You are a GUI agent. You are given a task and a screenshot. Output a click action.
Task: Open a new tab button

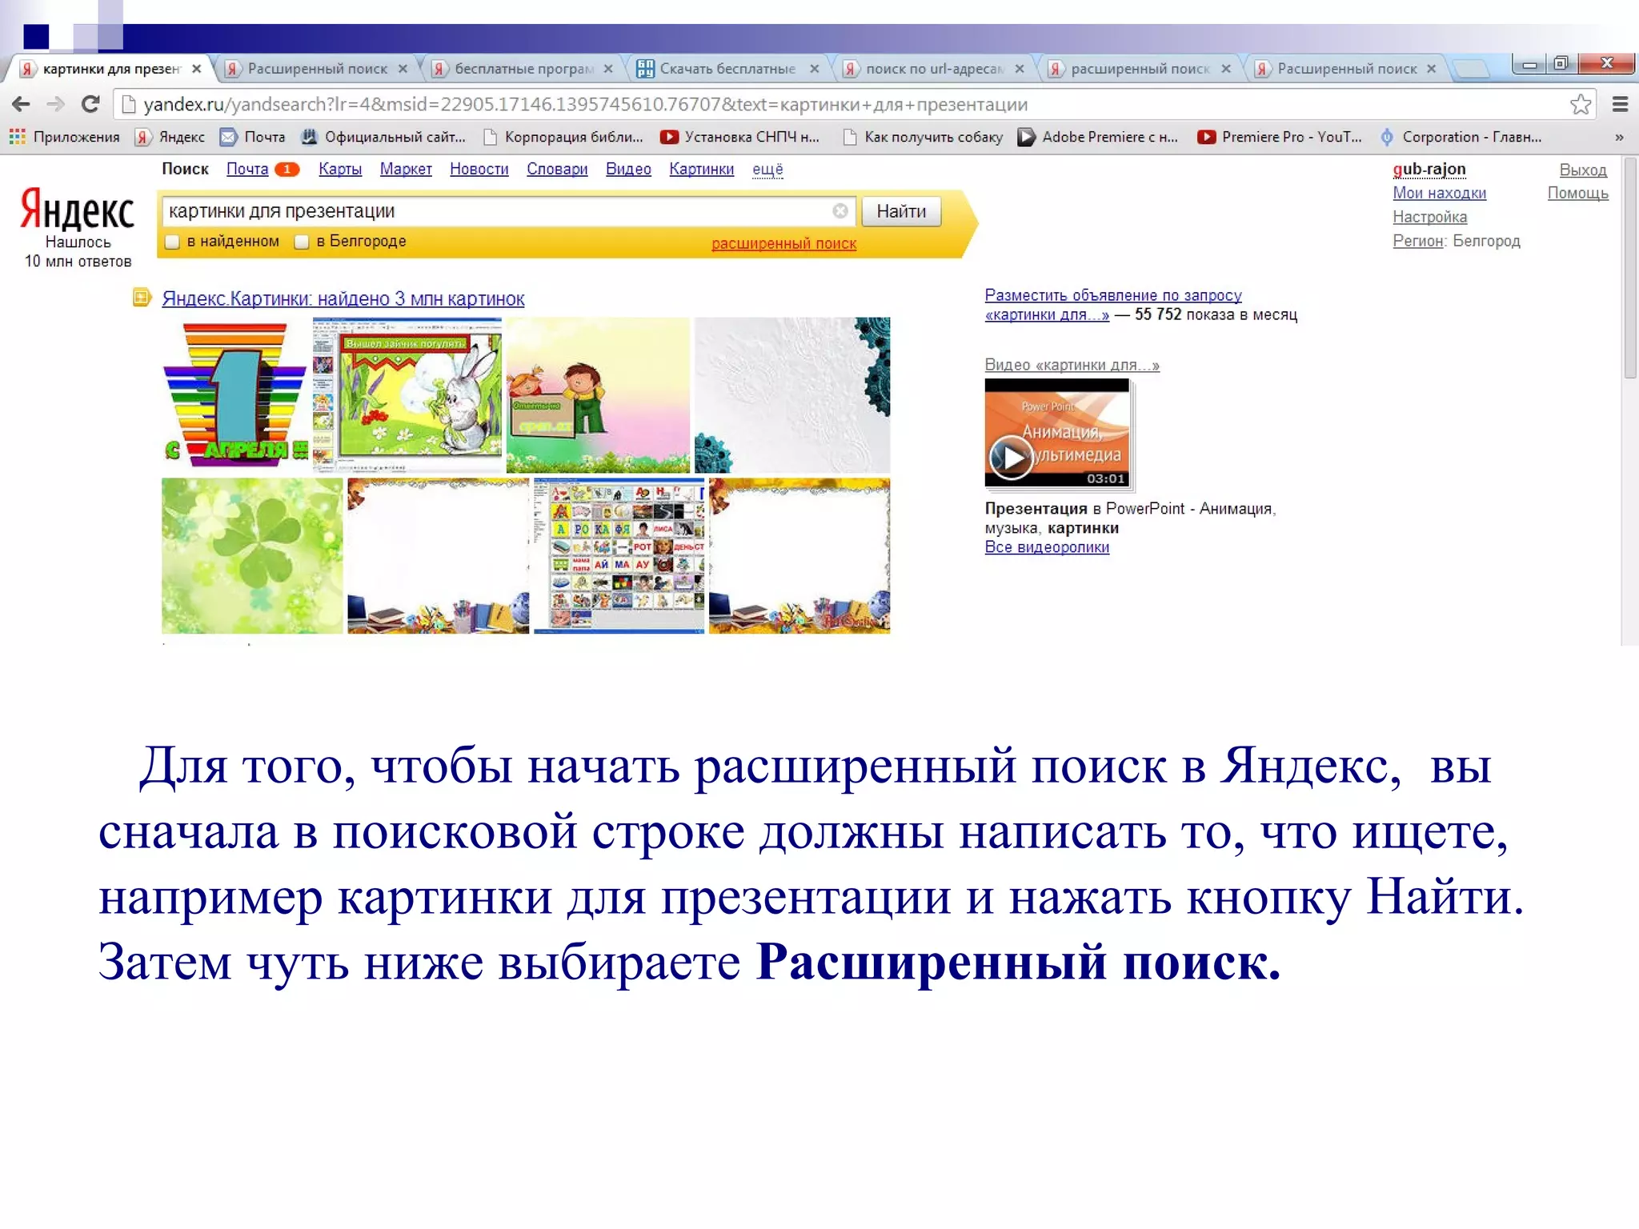(1471, 69)
